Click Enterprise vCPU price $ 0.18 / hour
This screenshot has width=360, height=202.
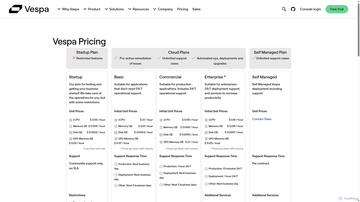(x=236, y=120)
